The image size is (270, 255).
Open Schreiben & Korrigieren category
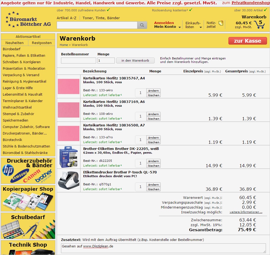click(22, 62)
